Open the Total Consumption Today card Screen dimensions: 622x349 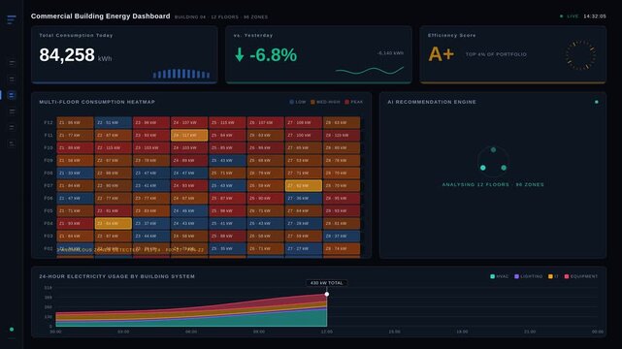pyautogui.click(x=124, y=54)
